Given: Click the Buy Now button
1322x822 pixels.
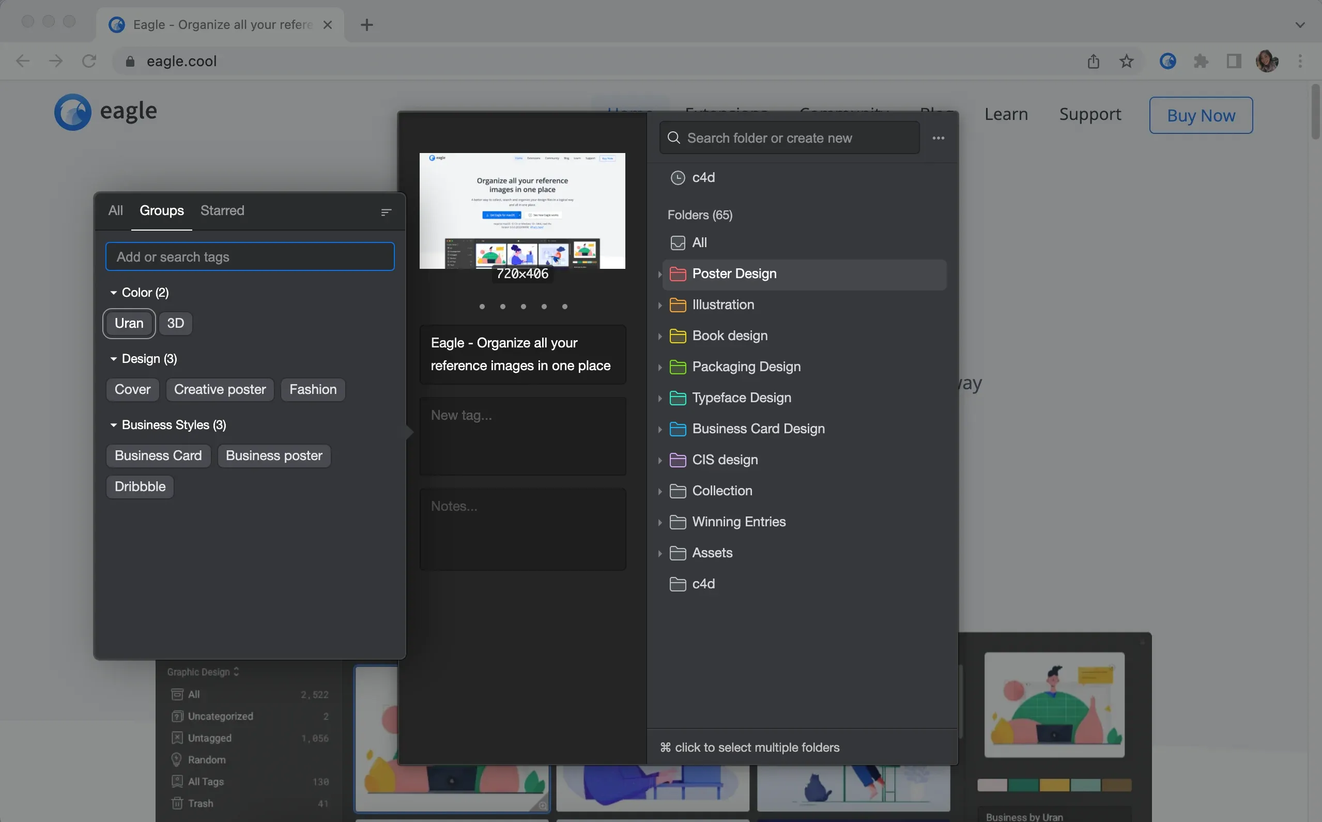Looking at the screenshot, I should (1201, 115).
